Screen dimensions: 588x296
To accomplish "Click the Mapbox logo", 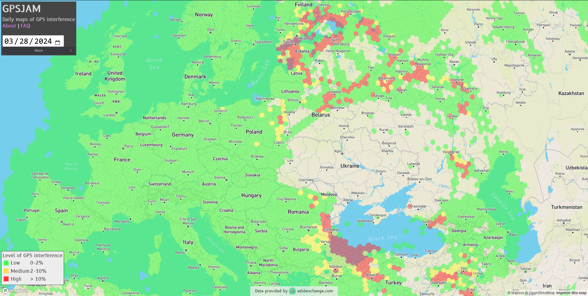I will pyautogui.click(x=16, y=290).
